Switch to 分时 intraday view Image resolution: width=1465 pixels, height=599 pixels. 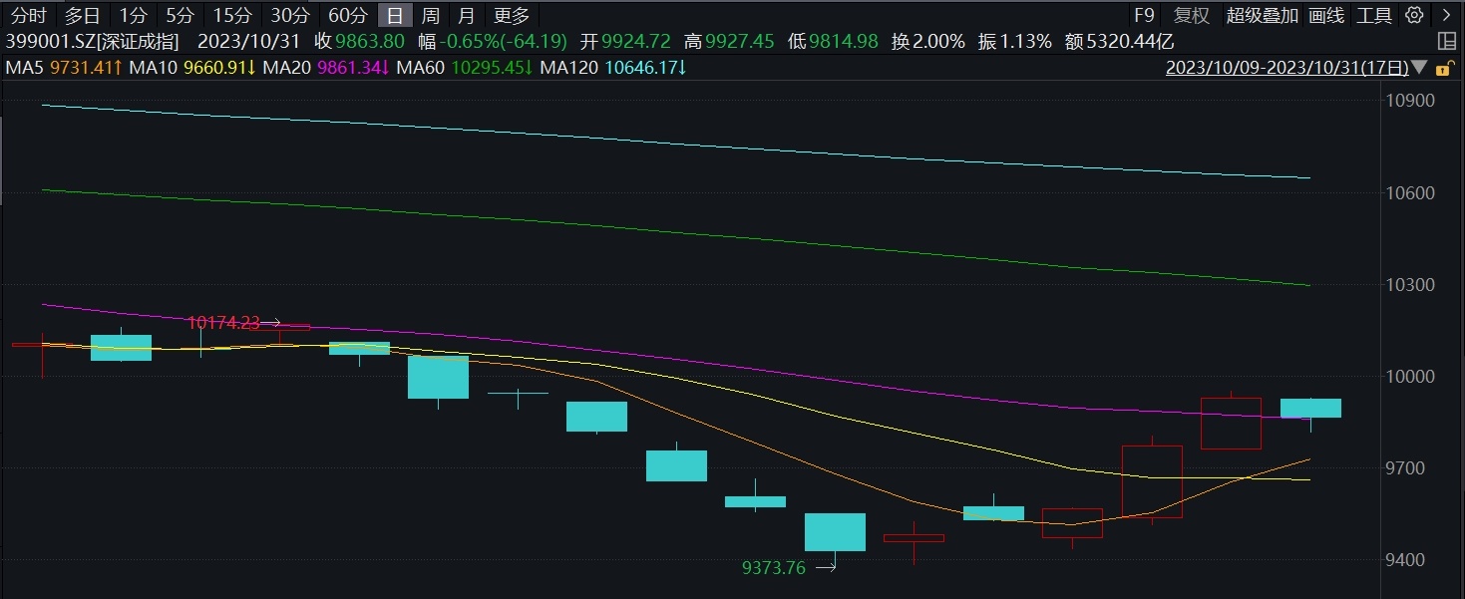tap(28, 15)
